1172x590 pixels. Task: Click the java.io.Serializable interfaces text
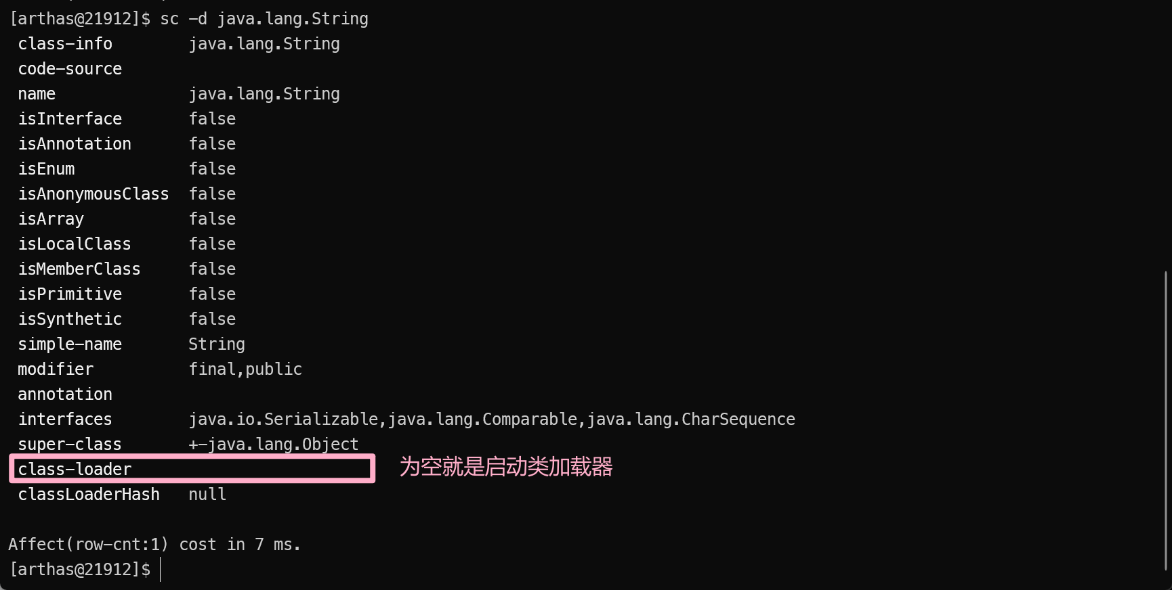[x=283, y=419]
